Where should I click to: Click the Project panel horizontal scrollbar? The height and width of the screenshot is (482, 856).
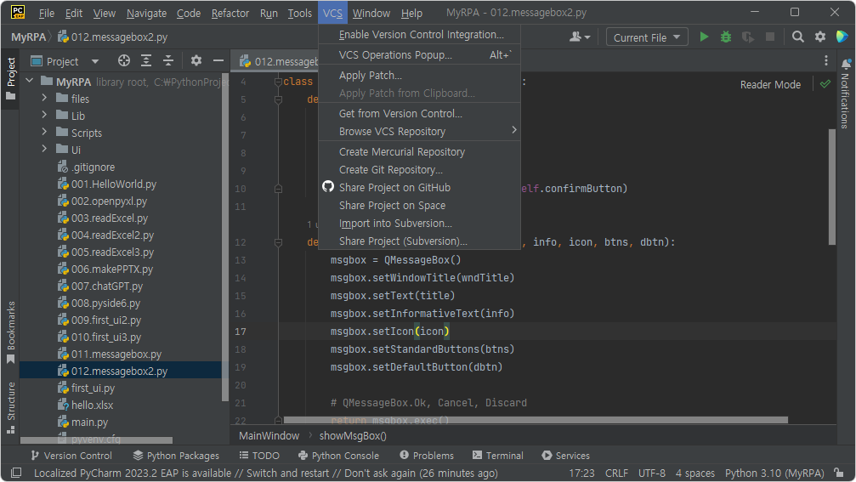point(96,440)
